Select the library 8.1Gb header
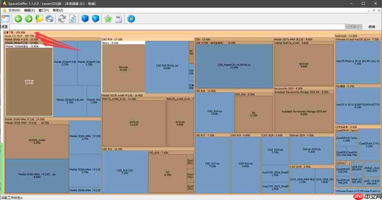Viewport: 382px width, 200px height. click(x=123, y=43)
